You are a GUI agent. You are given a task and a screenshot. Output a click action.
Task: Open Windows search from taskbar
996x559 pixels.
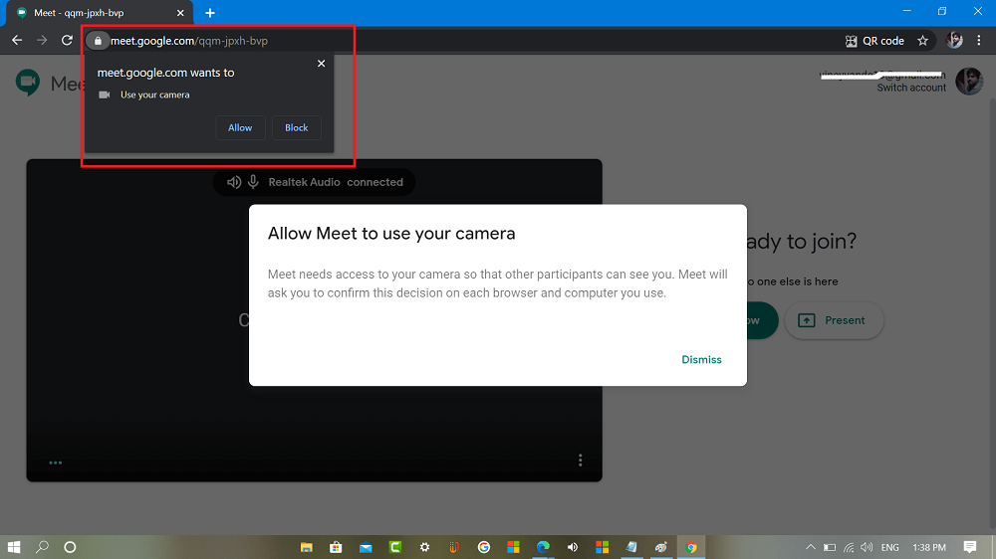pyautogui.click(x=42, y=547)
